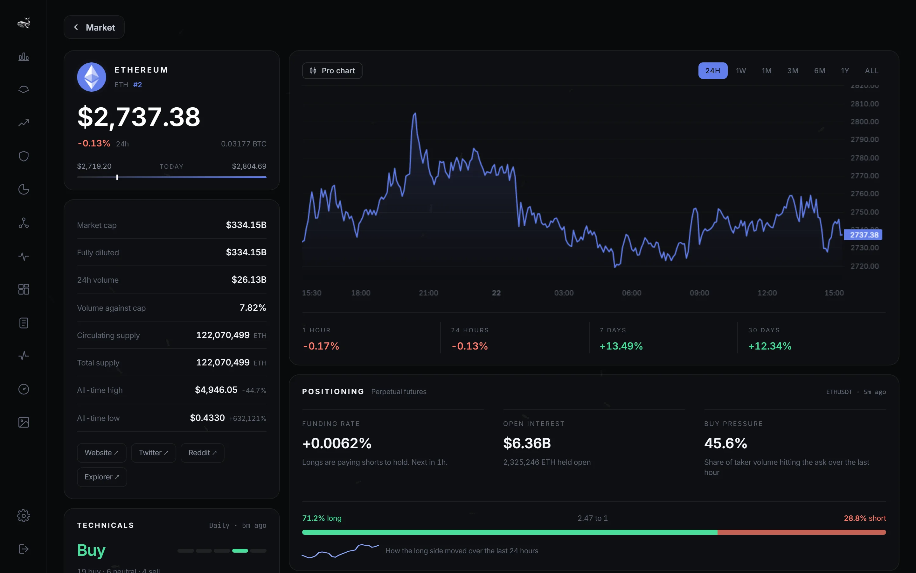This screenshot has width=916, height=573.
Task: Open the pulse icon between nodes and grid icons
Action: pyautogui.click(x=24, y=257)
